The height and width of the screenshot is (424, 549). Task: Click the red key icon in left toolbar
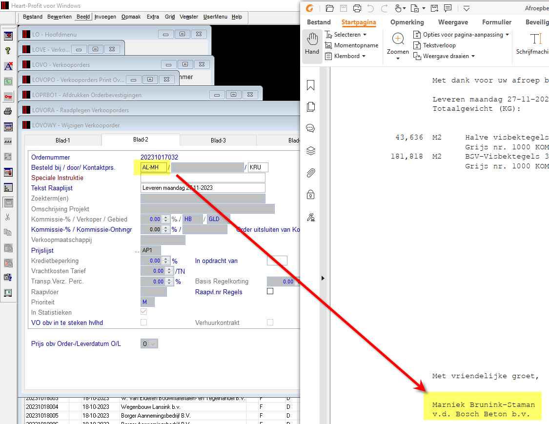click(x=8, y=97)
